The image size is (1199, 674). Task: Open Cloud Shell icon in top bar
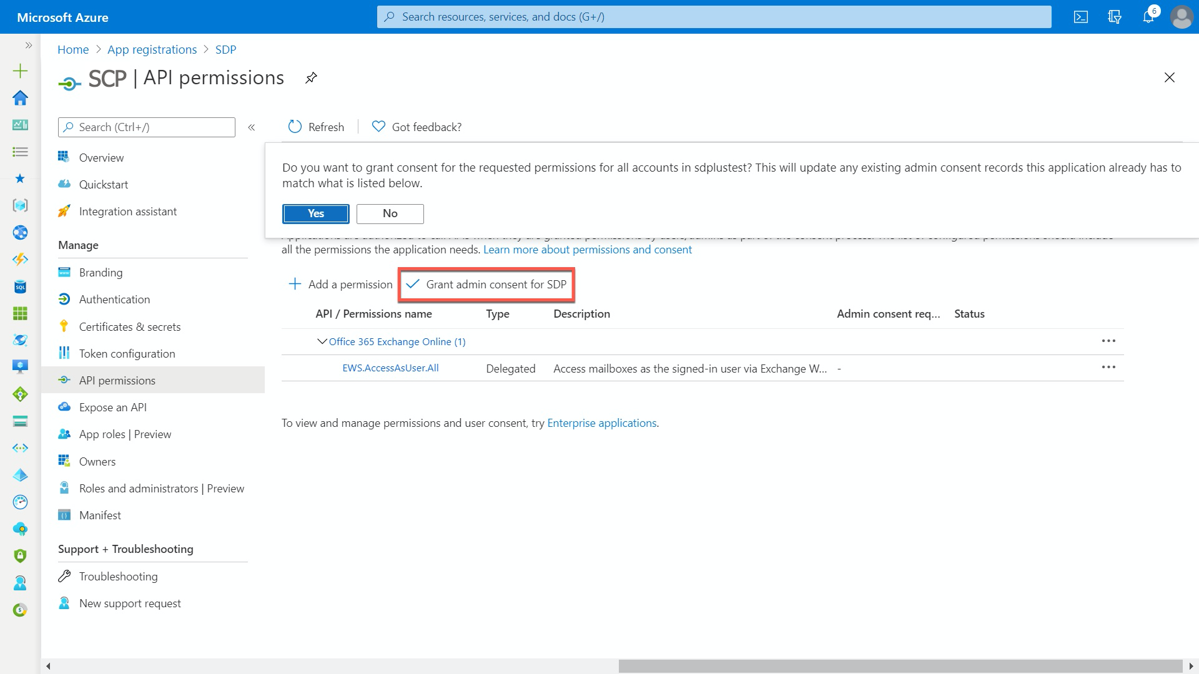coord(1081,17)
